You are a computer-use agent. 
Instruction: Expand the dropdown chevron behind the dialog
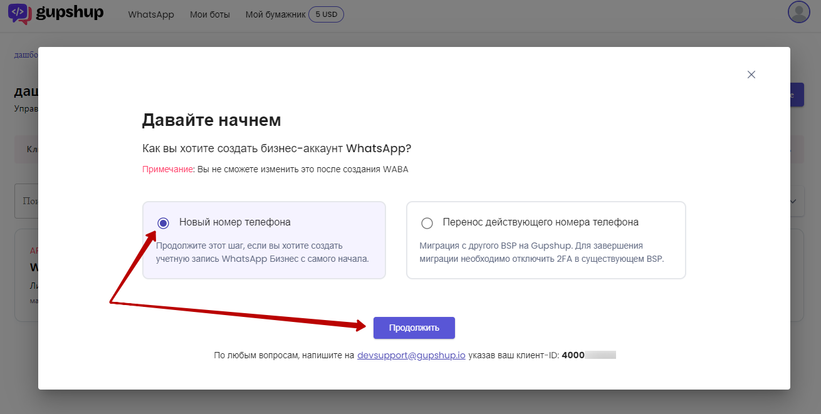click(793, 201)
